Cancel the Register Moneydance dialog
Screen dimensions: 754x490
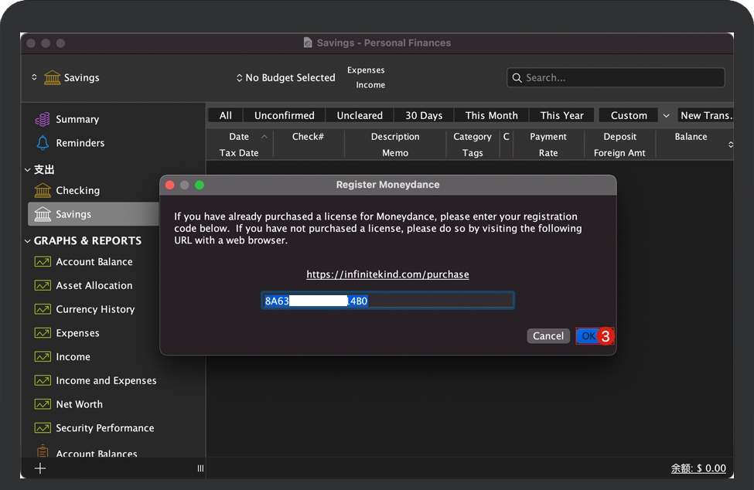pos(548,336)
